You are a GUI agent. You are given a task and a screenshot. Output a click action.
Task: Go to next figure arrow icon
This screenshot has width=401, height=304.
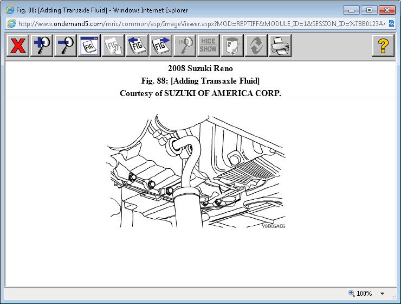pos(161,46)
